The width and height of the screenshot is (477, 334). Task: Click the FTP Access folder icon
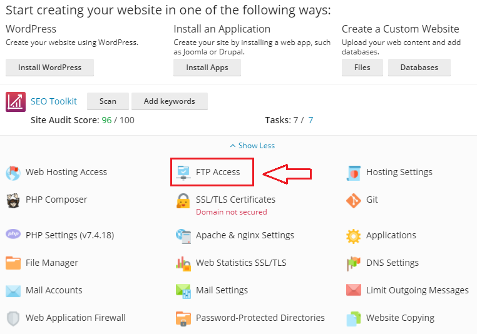pos(183,173)
